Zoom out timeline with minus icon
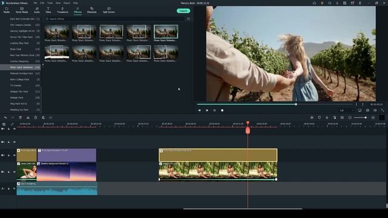This screenshot has height=218, width=388. tap(350, 117)
